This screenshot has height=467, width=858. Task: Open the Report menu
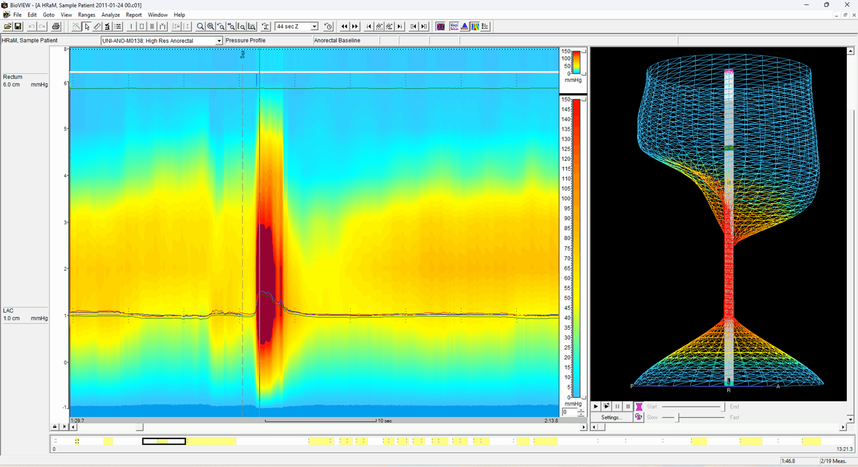[134, 15]
